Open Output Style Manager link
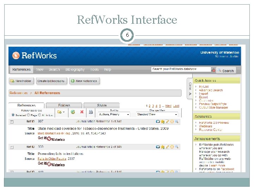Image resolution: width=254 pixels, height=191 pixels. pos(213,108)
